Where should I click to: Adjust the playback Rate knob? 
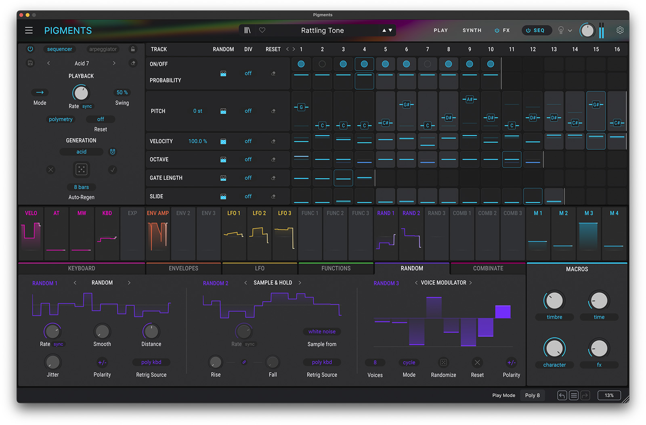tap(81, 93)
